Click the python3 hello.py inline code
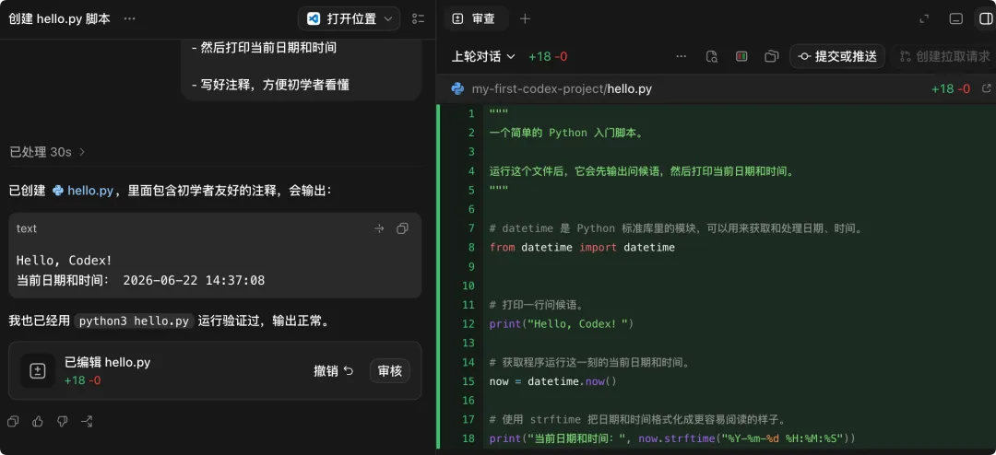This screenshot has width=996, height=455. click(134, 321)
